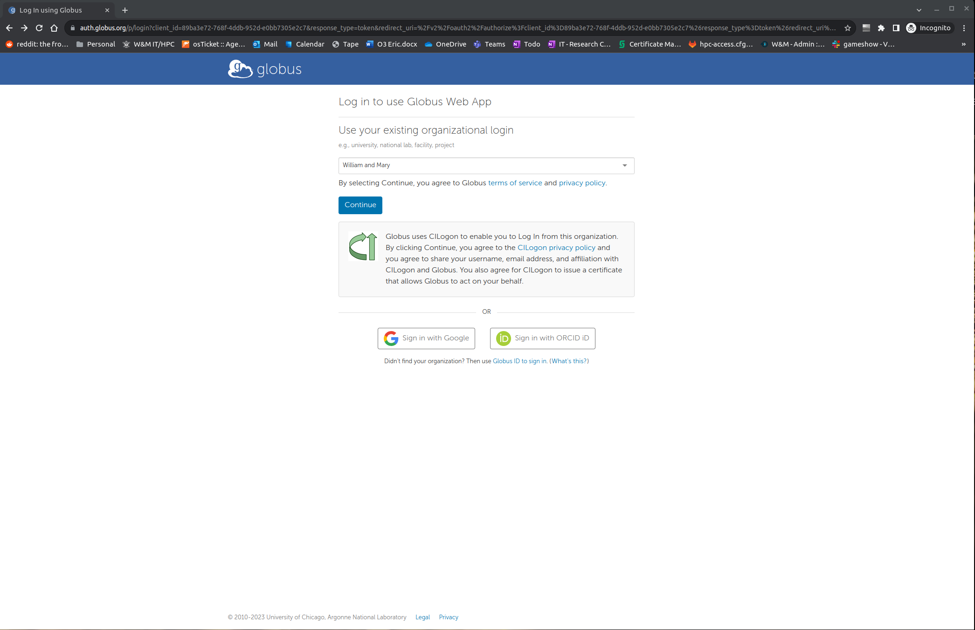Open the Certificate Ma... bookmark

coord(650,44)
